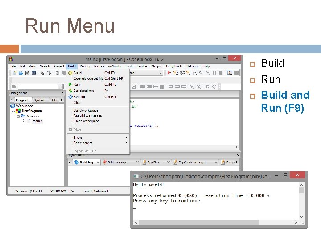
Task: Click the Break debugger pause icon
Action: point(214,73)
